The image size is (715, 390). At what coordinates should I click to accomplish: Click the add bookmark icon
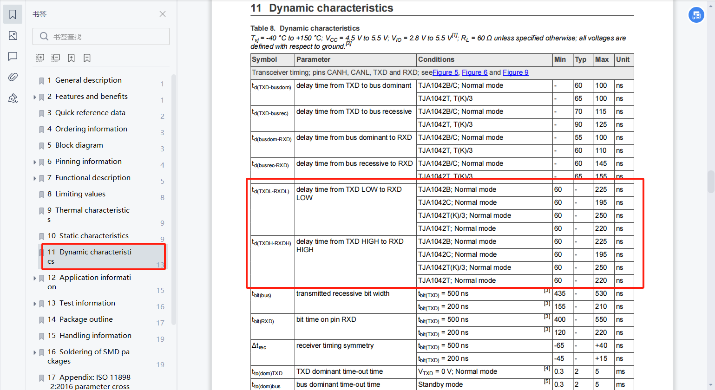click(71, 58)
